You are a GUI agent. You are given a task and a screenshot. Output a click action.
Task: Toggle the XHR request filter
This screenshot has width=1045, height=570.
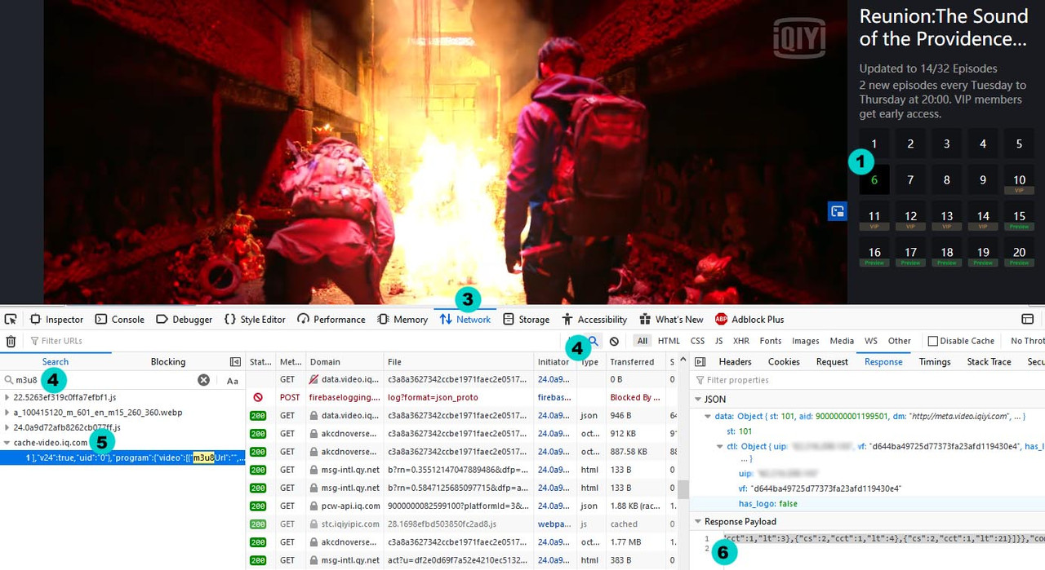coord(740,341)
